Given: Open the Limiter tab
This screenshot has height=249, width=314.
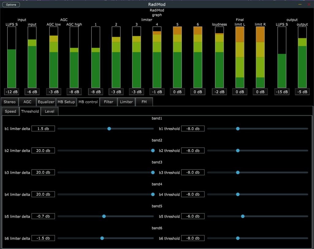Looking at the screenshot, I should pyautogui.click(x=126, y=102).
